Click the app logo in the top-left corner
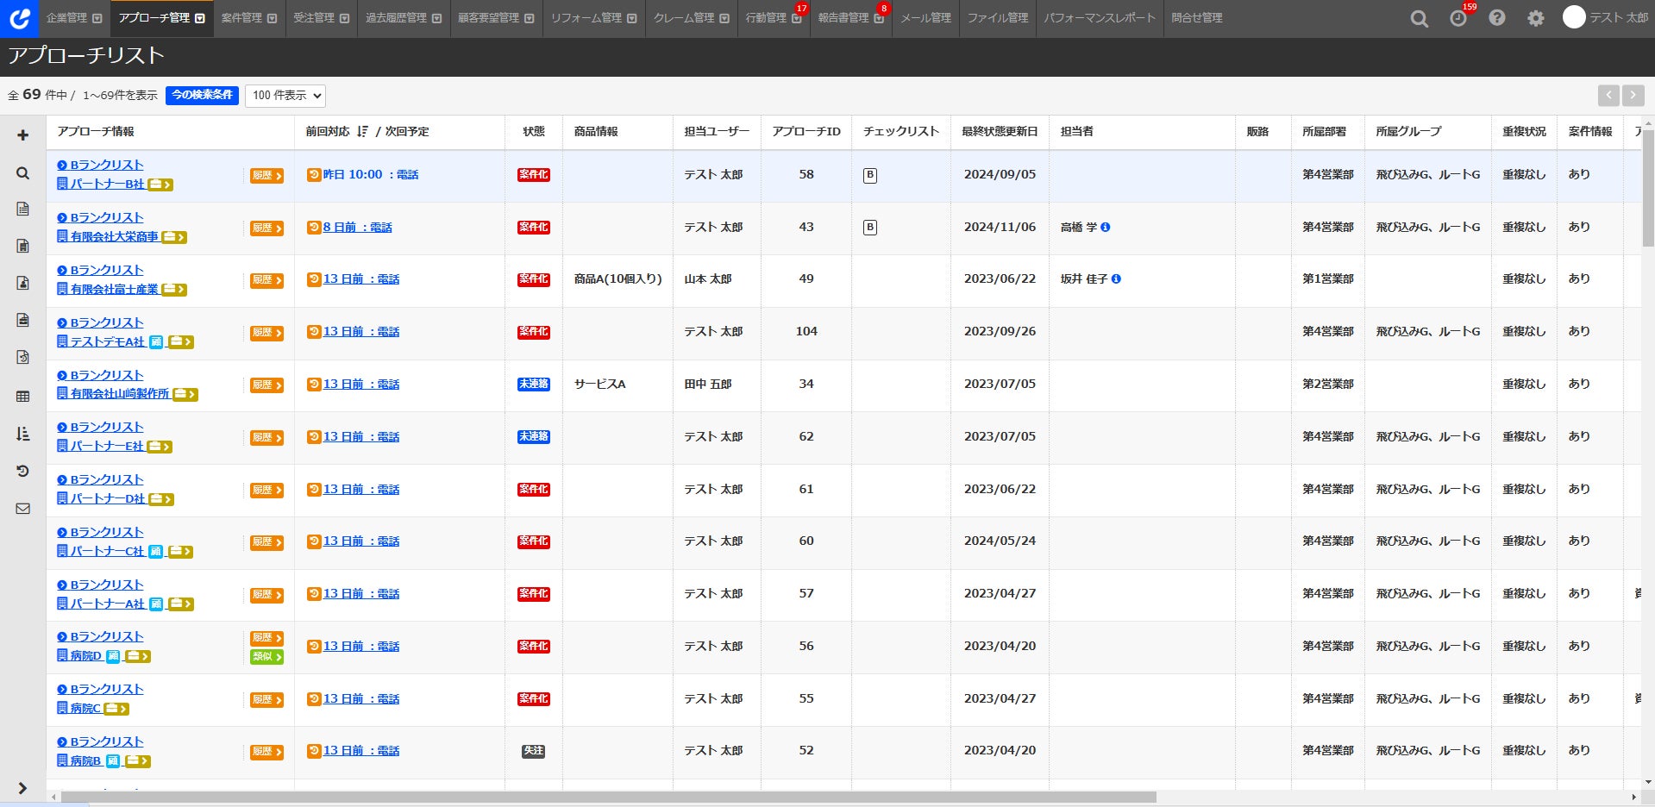The height and width of the screenshot is (807, 1655). 19,18
